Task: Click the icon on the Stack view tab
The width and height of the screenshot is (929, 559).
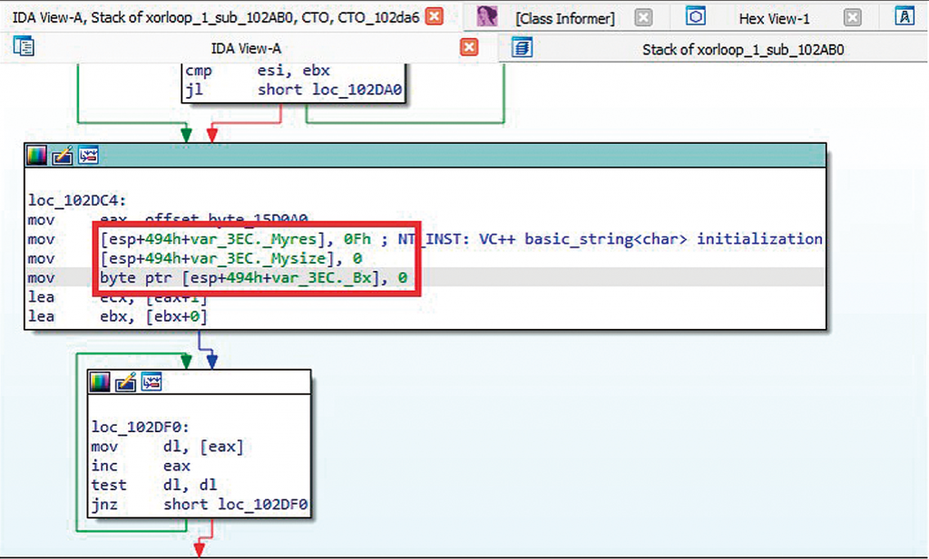Action: (x=522, y=47)
